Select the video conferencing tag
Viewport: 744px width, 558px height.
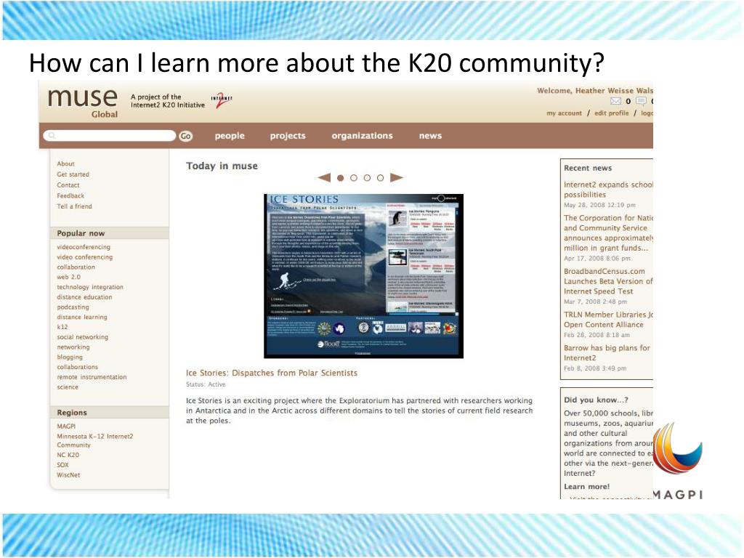[85, 257]
